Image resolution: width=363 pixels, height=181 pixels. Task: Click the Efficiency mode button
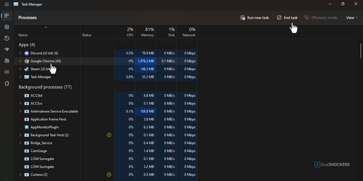(x=321, y=18)
